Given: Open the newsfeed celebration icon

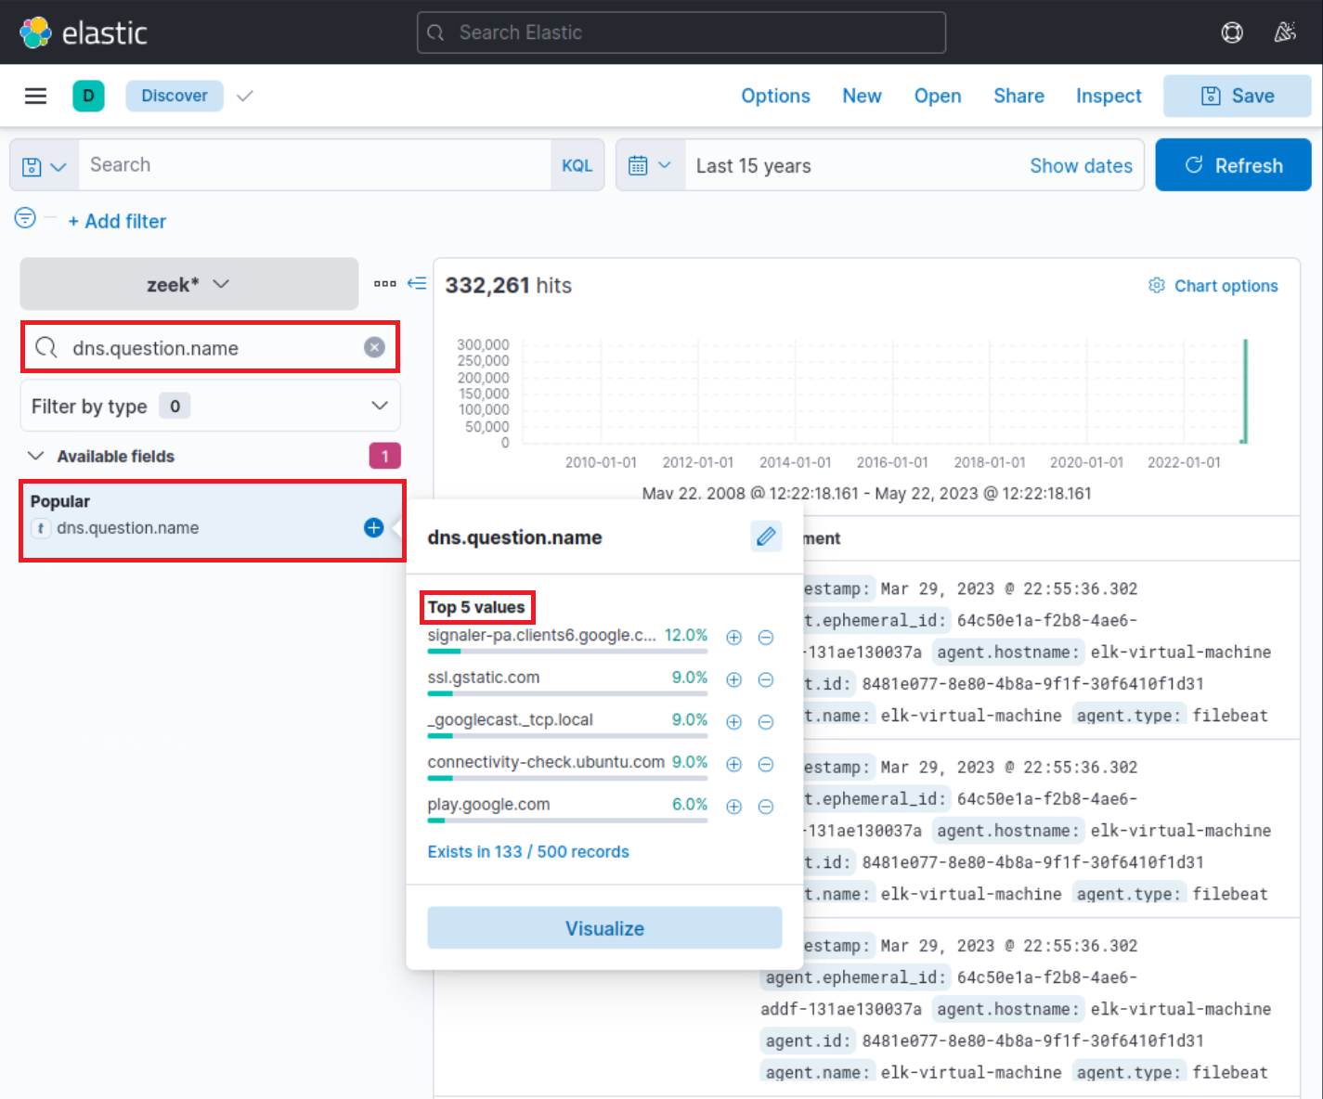Looking at the screenshot, I should 1284,32.
